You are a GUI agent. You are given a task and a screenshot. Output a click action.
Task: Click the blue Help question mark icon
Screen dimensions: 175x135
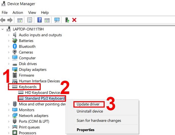pos(39,20)
